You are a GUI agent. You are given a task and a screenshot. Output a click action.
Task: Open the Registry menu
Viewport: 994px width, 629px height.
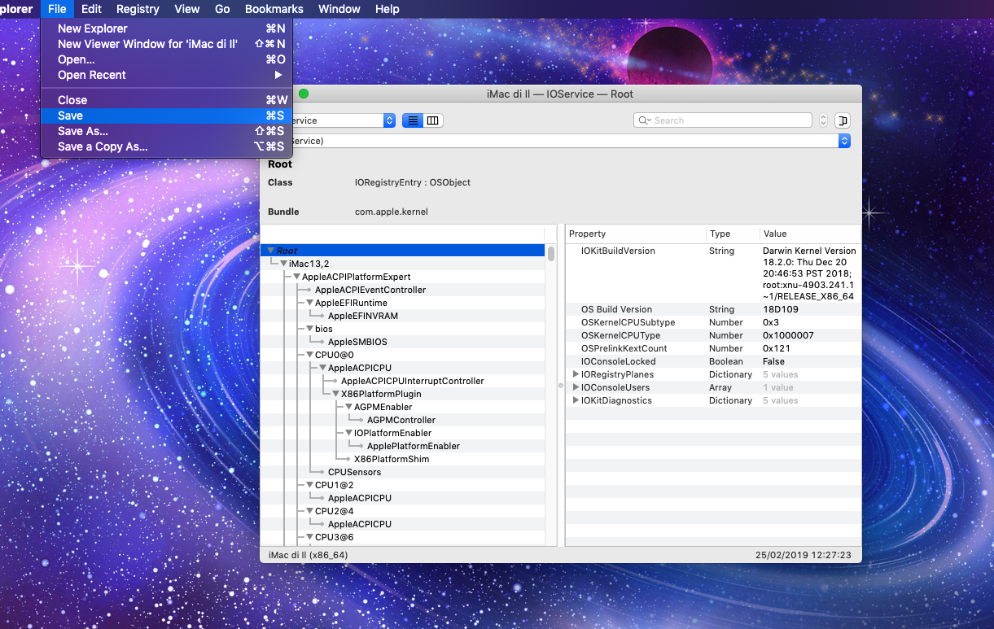click(x=138, y=9)
